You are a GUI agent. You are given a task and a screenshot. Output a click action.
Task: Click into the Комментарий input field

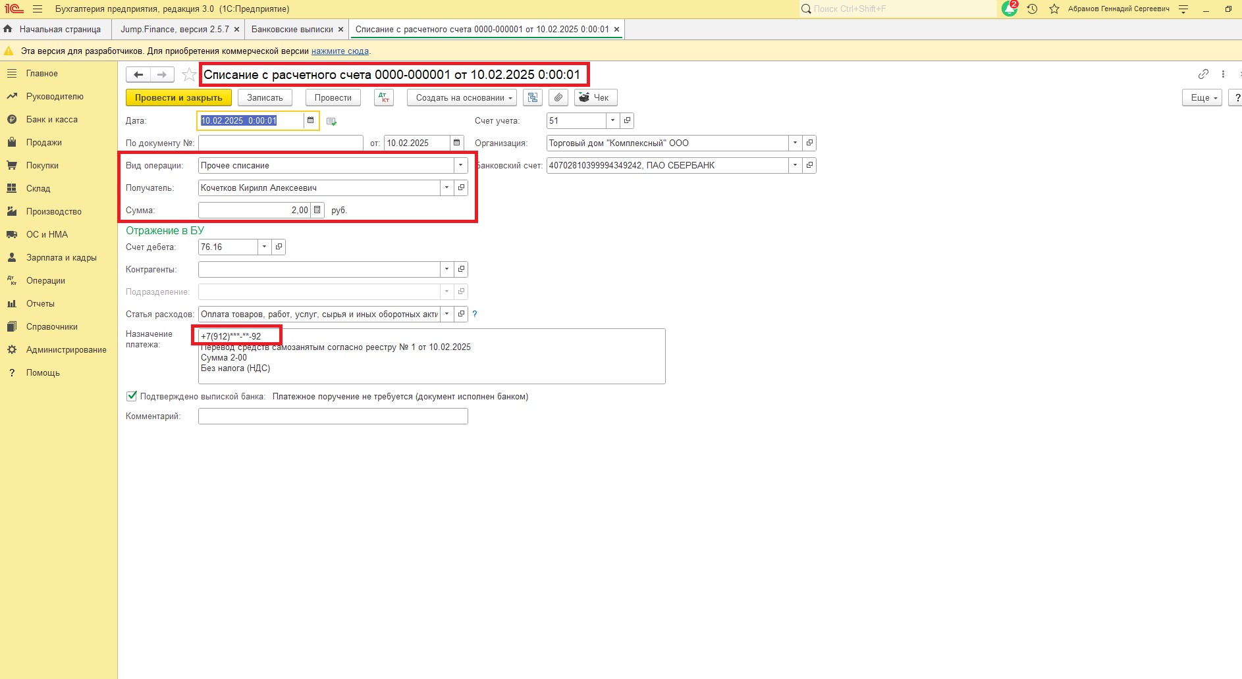[x=333, y=416]
